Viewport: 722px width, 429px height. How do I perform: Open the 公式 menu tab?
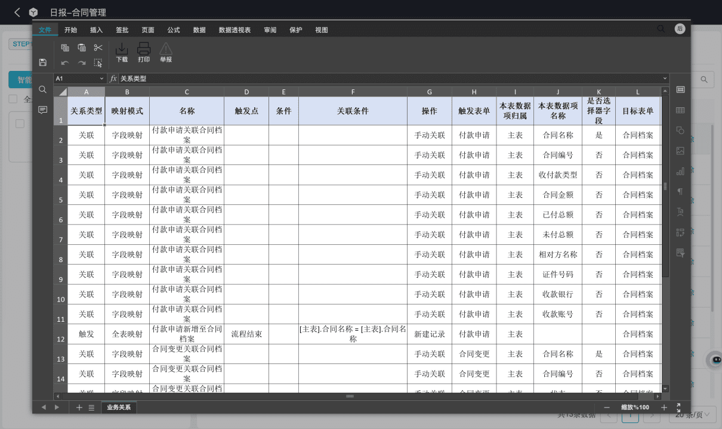pos(174,30)
